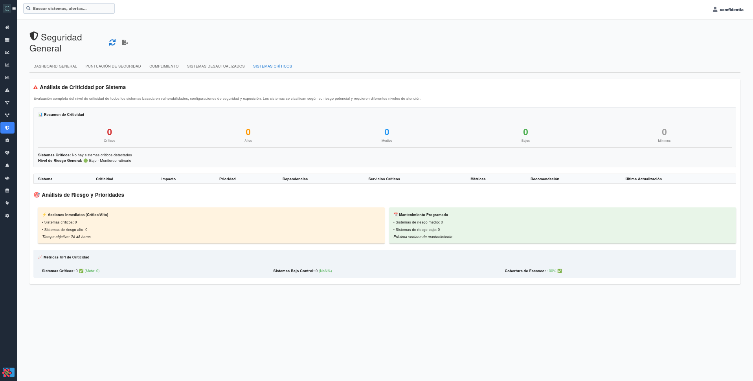Open the plug integrations icon

pyautogui.click(x=7, y=203)
